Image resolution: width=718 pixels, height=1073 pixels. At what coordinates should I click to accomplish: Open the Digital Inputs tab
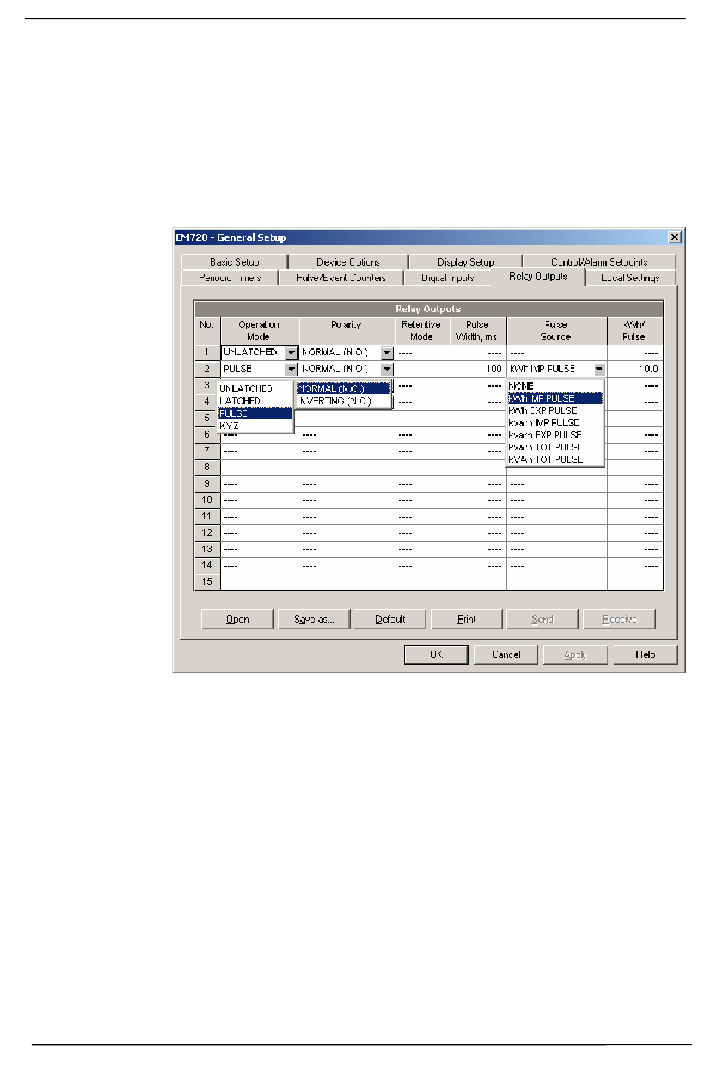click(x=447, y=277)
